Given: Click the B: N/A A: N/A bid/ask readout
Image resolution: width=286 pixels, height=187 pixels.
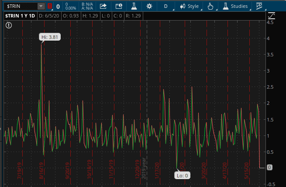Looking at the screenshot, I should click(87, 6).
